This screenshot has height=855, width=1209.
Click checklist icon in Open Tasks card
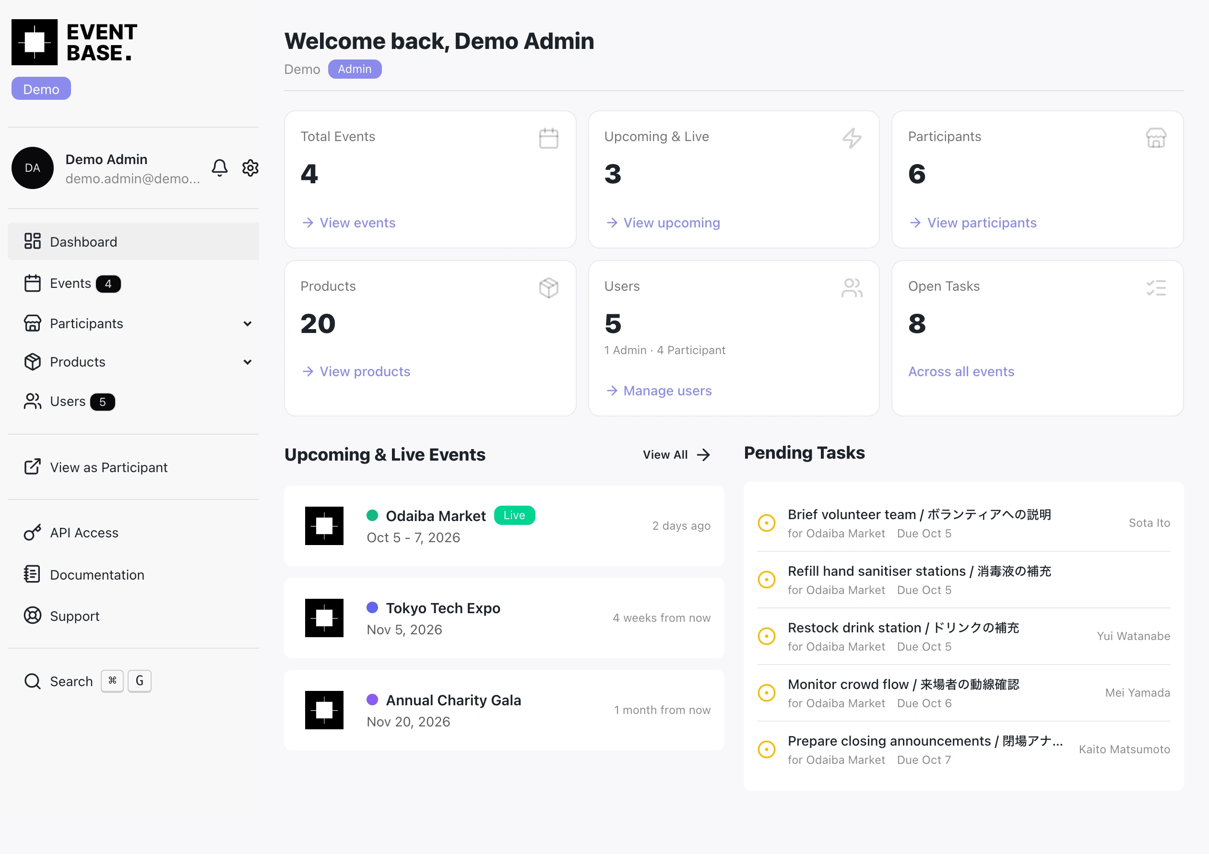(1156, 288)
